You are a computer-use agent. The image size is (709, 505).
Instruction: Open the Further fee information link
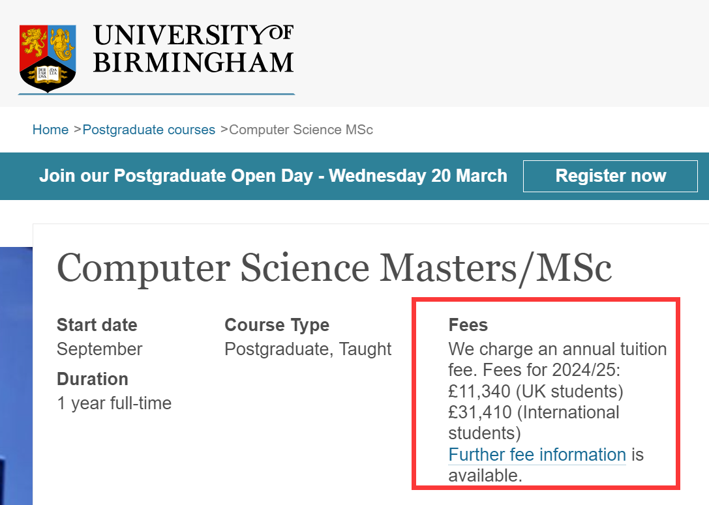pyautogui.click(x=537, y=454)
